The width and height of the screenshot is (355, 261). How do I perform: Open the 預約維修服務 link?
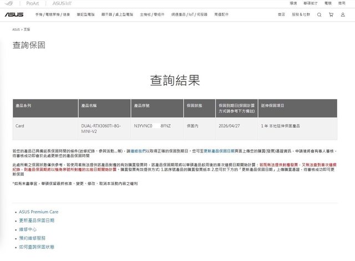click(31, 238)
